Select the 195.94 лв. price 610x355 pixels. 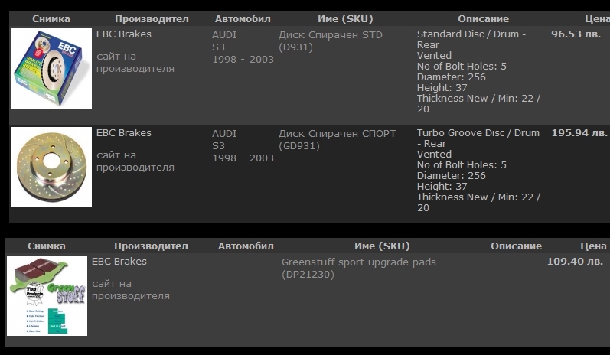click(579, 133)
